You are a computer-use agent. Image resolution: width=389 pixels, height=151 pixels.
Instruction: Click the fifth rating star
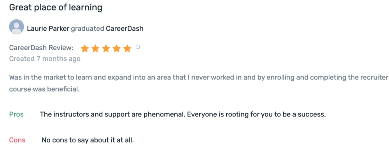pyautogui.click(x=127, y=49)
